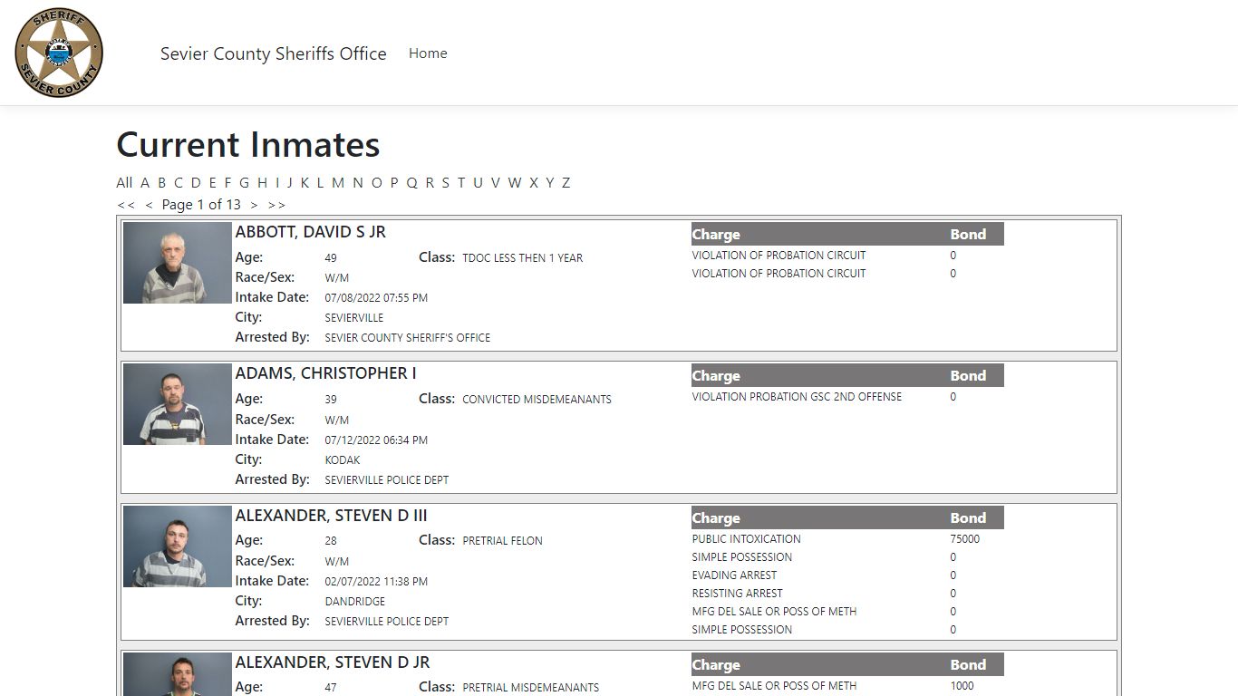Filter inmates by letter S
The image size is (1238, 696).
coord(445,182)
